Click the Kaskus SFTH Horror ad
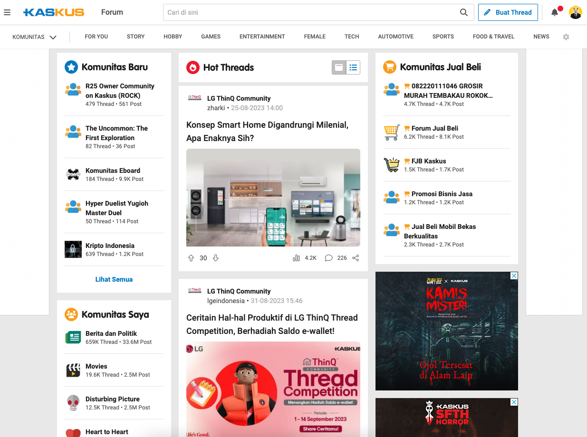Screen dimensions: 587x437 click(447, 418)
